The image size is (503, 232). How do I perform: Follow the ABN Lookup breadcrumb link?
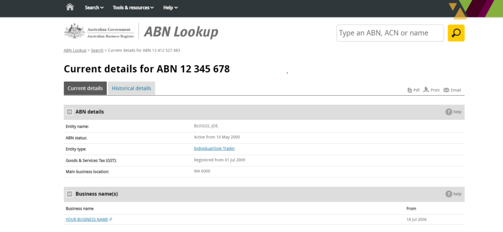point(75,51)
